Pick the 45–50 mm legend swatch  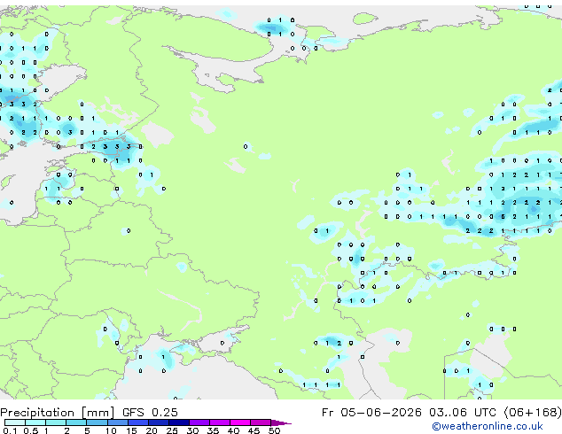[x=261, y=422]
